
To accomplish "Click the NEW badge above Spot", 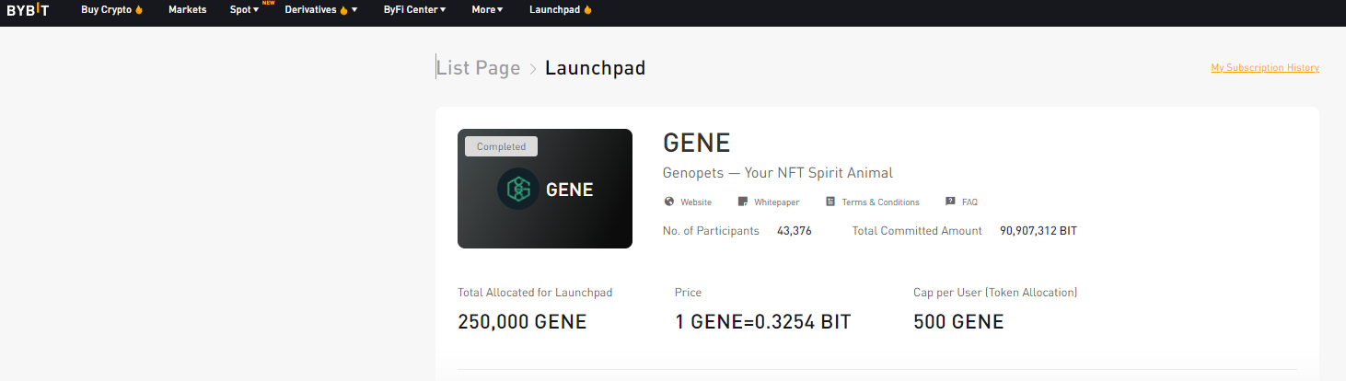I will coord(268,3).
